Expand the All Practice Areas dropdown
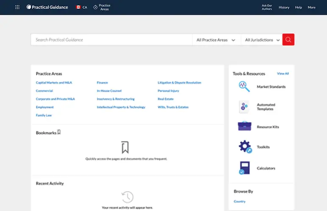Image resolution: width=327 pixels, height=211 pixels. [216, 40]
